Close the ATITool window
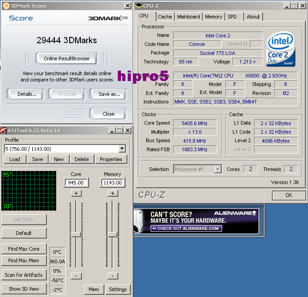 [128, 130]
